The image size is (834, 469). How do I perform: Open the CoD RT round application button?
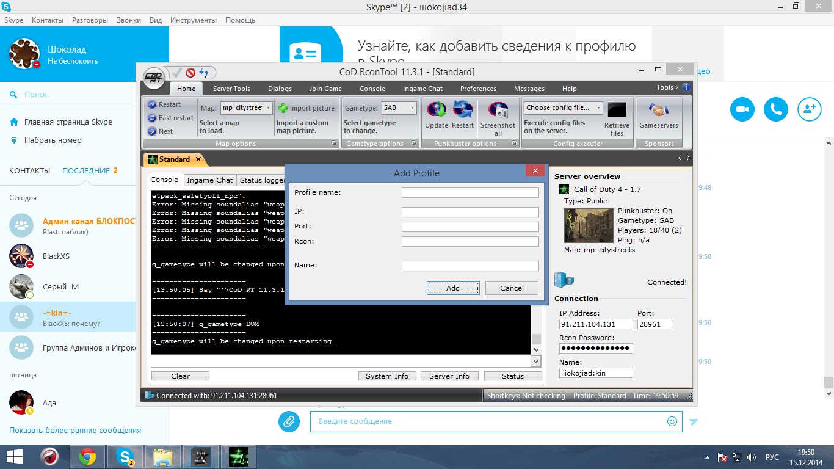tap(154, 78)
